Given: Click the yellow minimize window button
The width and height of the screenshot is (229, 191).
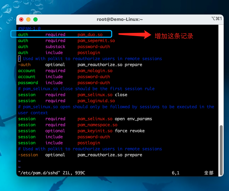Looking at the screenshot, I should 28,19.
